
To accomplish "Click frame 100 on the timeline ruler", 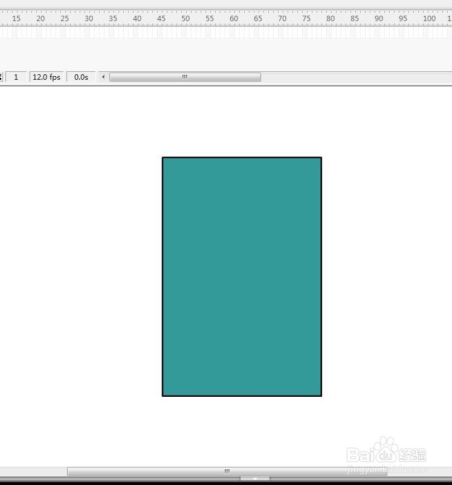I will [x=430, y=19].
